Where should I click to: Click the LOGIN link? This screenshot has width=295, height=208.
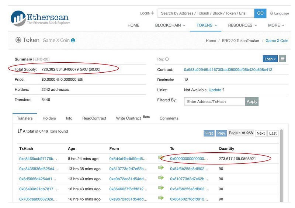point(145,13)
